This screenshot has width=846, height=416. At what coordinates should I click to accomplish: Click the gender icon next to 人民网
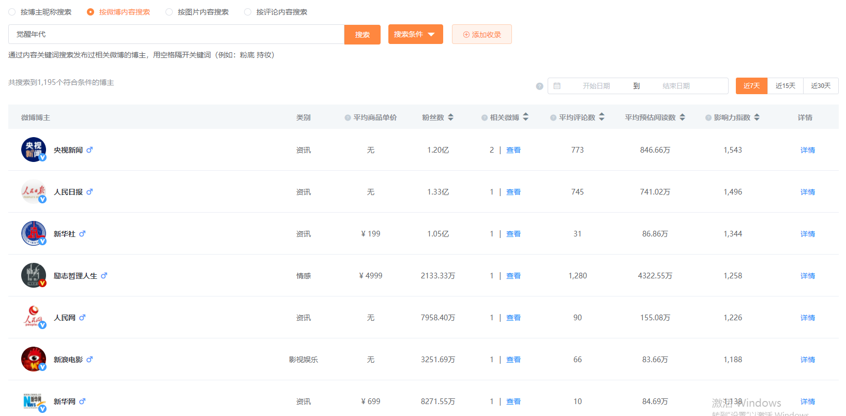point(82,317)
